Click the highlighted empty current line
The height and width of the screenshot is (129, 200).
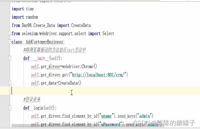(96, 91)
